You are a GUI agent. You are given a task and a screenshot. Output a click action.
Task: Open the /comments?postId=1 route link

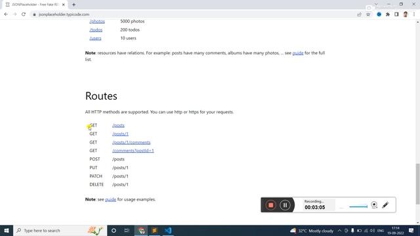pyautogui.click(x=133, y=151)
